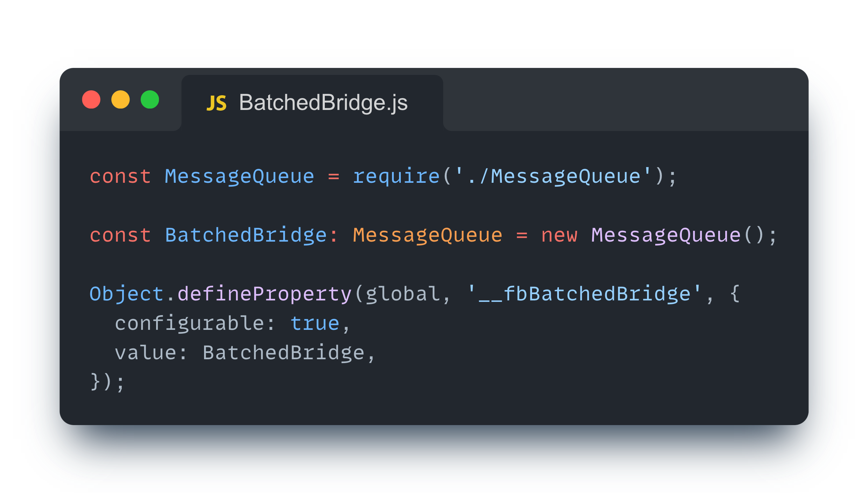This screenshot has height=493, width=868.
Task: Click the purple MessageQueue constructor call
Action: 666,235
